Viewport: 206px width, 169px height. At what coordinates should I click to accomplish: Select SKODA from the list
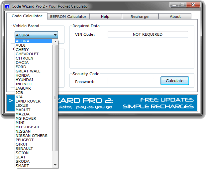(x=34, y=161)
